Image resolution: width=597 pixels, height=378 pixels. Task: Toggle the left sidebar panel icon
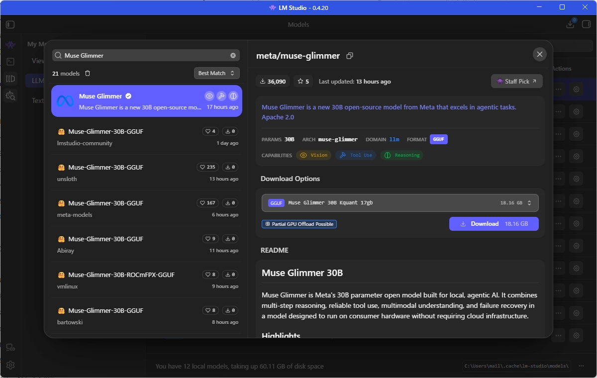10,24
